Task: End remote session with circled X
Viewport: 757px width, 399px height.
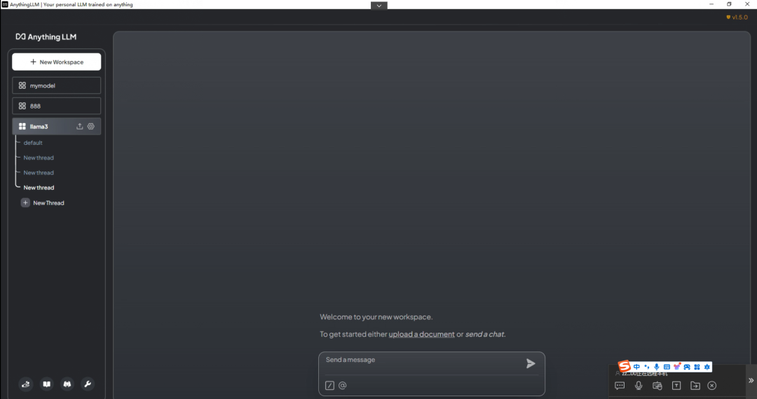Action: coord(712,386)
